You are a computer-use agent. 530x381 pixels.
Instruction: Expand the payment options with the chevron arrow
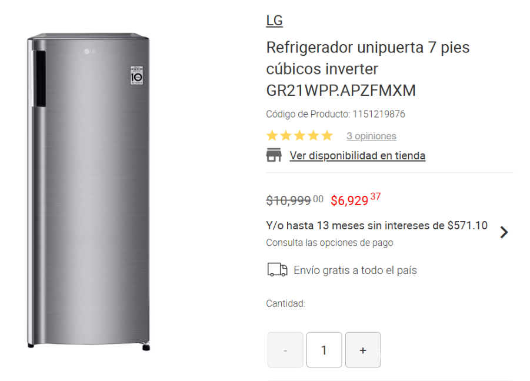coord(504,232)
